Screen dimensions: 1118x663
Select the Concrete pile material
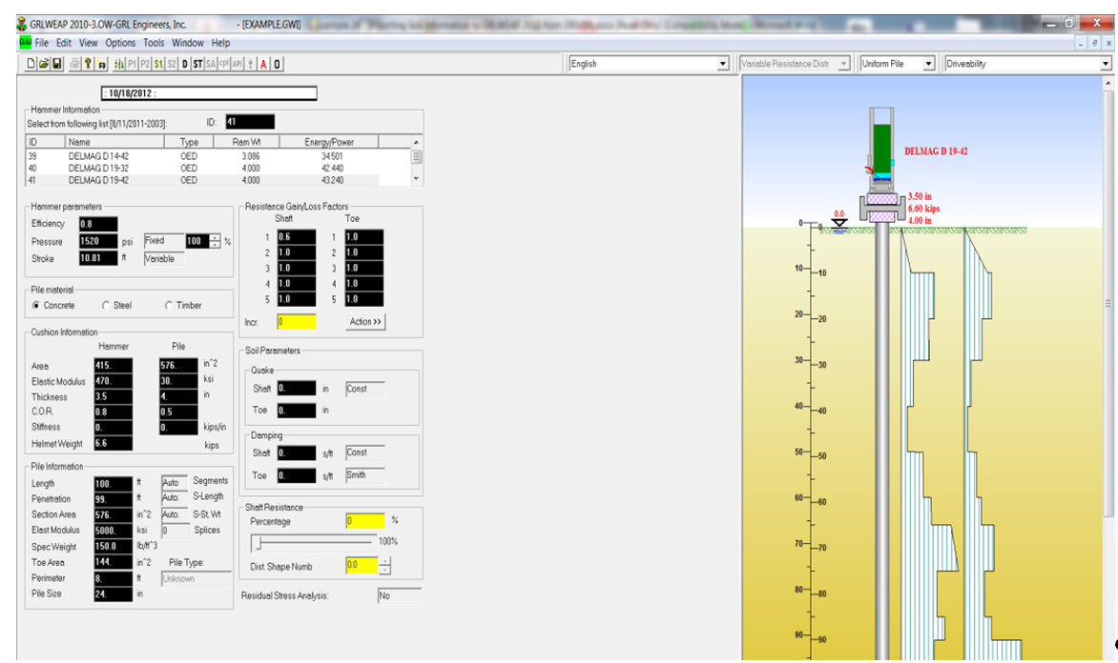36,306
